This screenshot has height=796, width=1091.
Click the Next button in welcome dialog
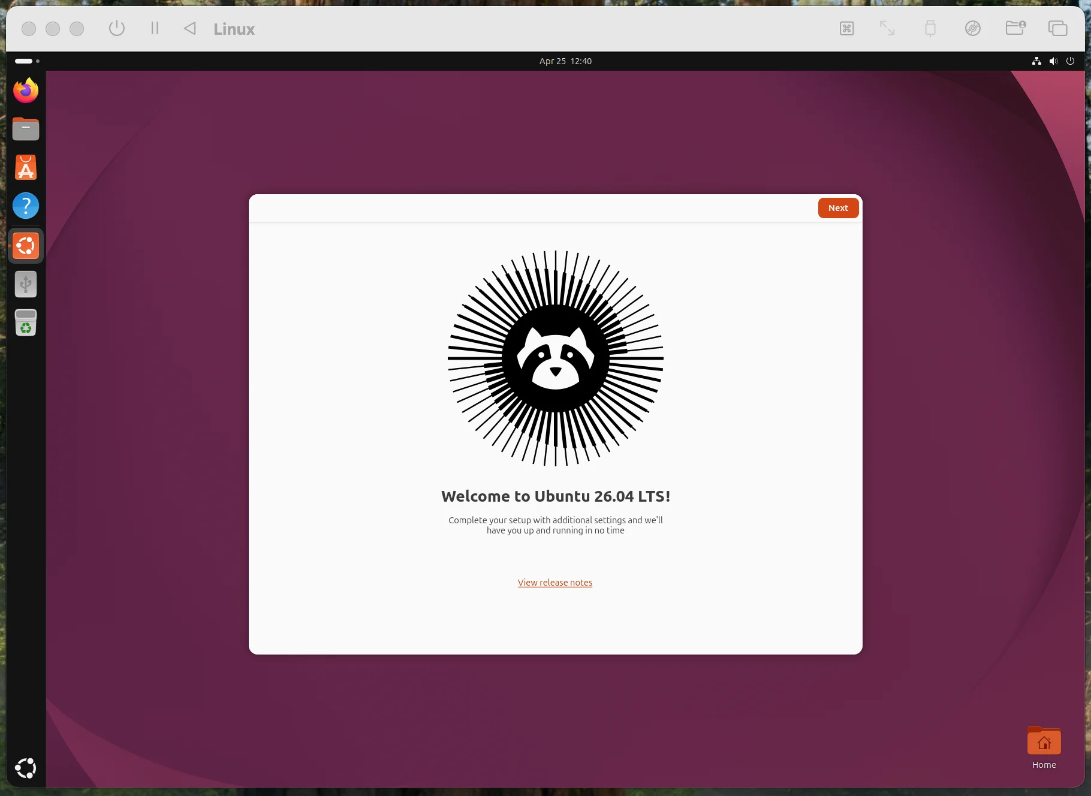838,208
